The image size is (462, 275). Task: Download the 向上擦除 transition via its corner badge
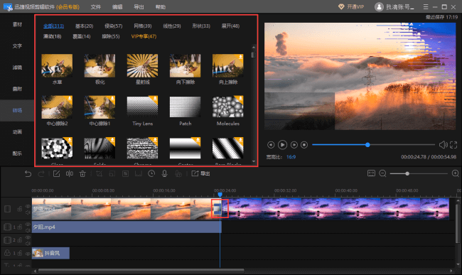tap(241, 57)
